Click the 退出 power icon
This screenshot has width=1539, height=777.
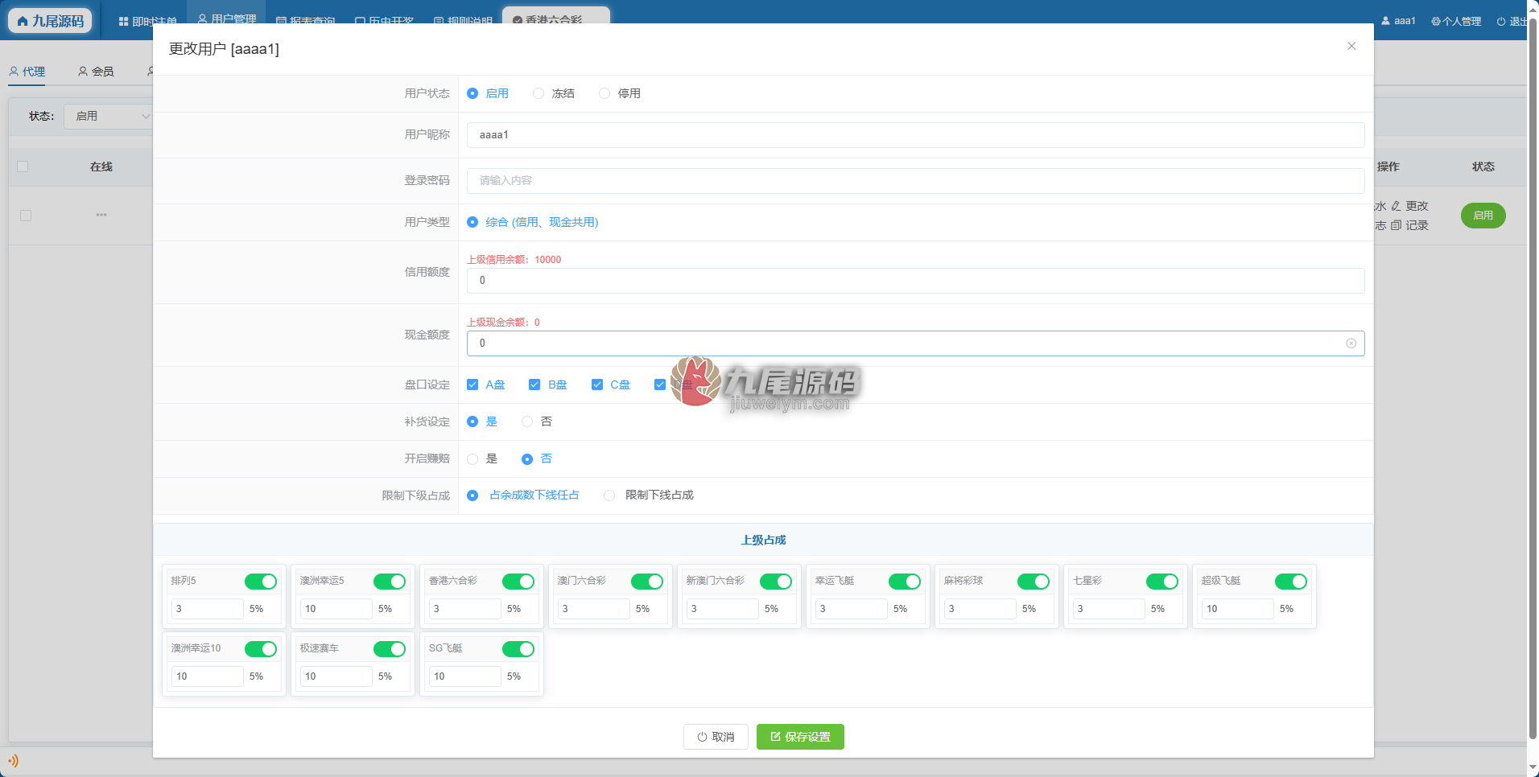tap(1501, 21)
